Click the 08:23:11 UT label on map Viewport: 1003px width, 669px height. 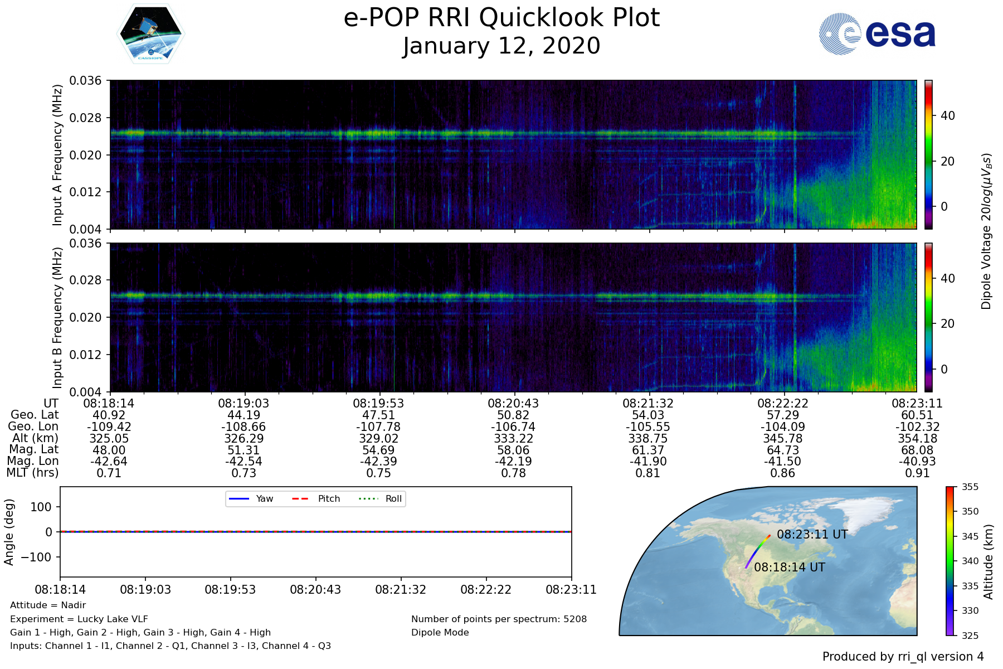[812, 534]
